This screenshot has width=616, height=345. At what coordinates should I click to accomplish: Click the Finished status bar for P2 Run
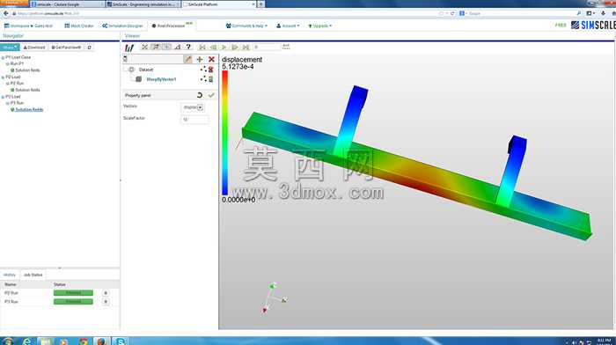[73, 293]
